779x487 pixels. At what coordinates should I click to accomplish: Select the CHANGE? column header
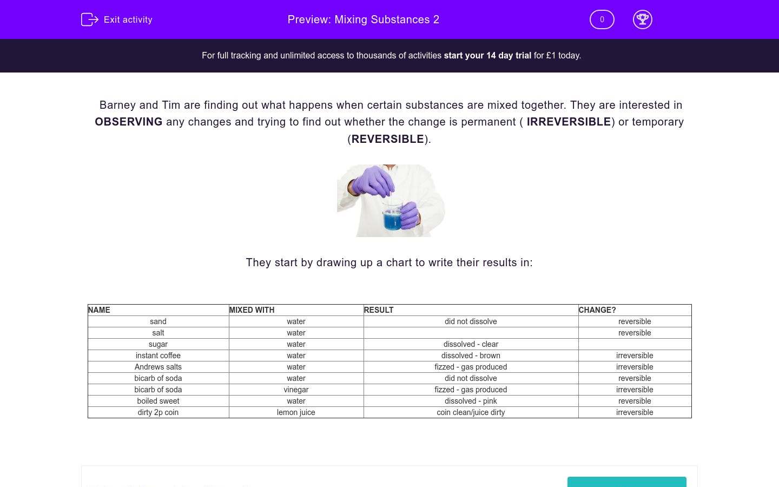click(597, 310)
